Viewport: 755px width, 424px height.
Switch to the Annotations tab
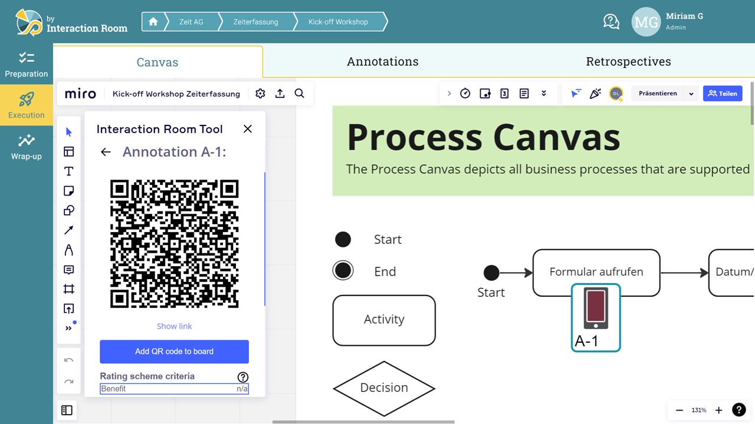[383, 61]
